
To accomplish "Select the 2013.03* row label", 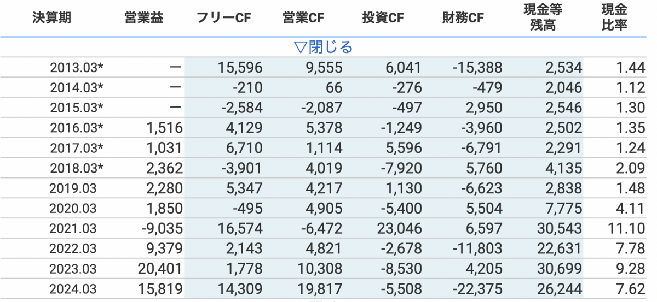I will (x=77, y=68).
